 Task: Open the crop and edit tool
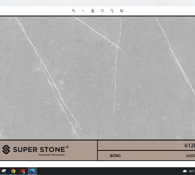(x=121, y=11)
